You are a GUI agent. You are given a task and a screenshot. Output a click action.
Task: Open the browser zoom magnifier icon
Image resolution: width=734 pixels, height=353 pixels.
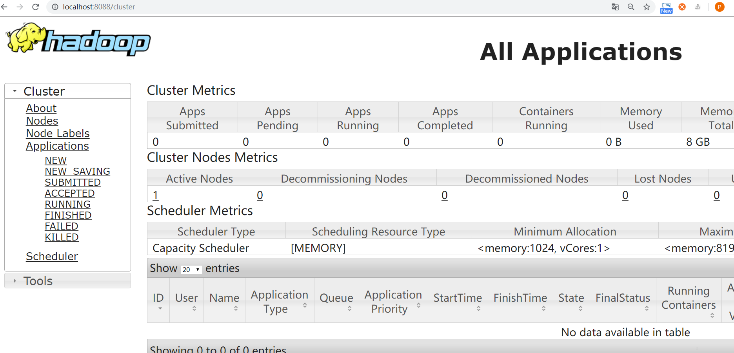pyautogui.click(x=631, y=7)
